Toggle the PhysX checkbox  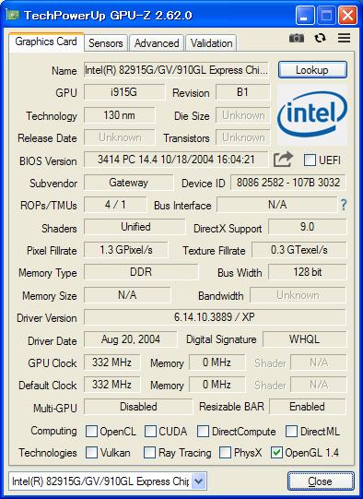point(225,453)
